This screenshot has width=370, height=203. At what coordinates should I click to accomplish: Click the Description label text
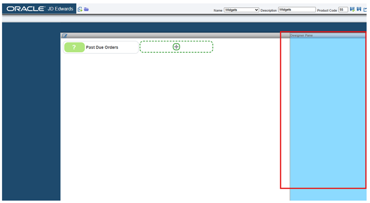pos(268,10)
